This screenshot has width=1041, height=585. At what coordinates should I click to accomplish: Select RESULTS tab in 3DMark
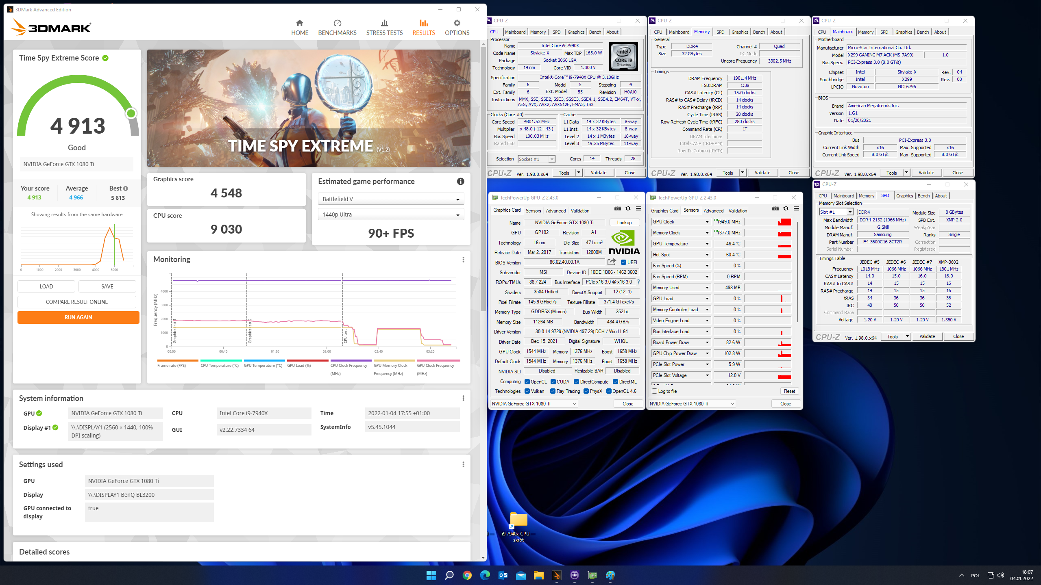tap(424, 27)
